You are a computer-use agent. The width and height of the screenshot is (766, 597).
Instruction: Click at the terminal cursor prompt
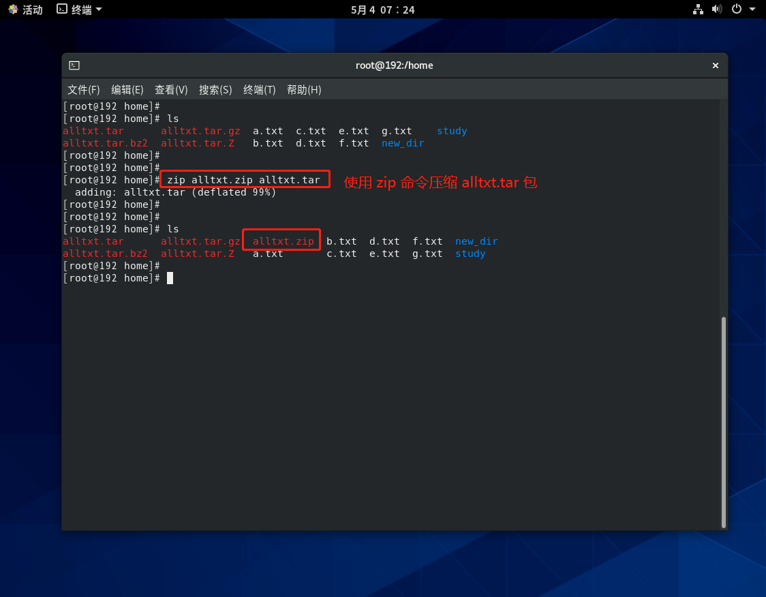click(170, 278)
